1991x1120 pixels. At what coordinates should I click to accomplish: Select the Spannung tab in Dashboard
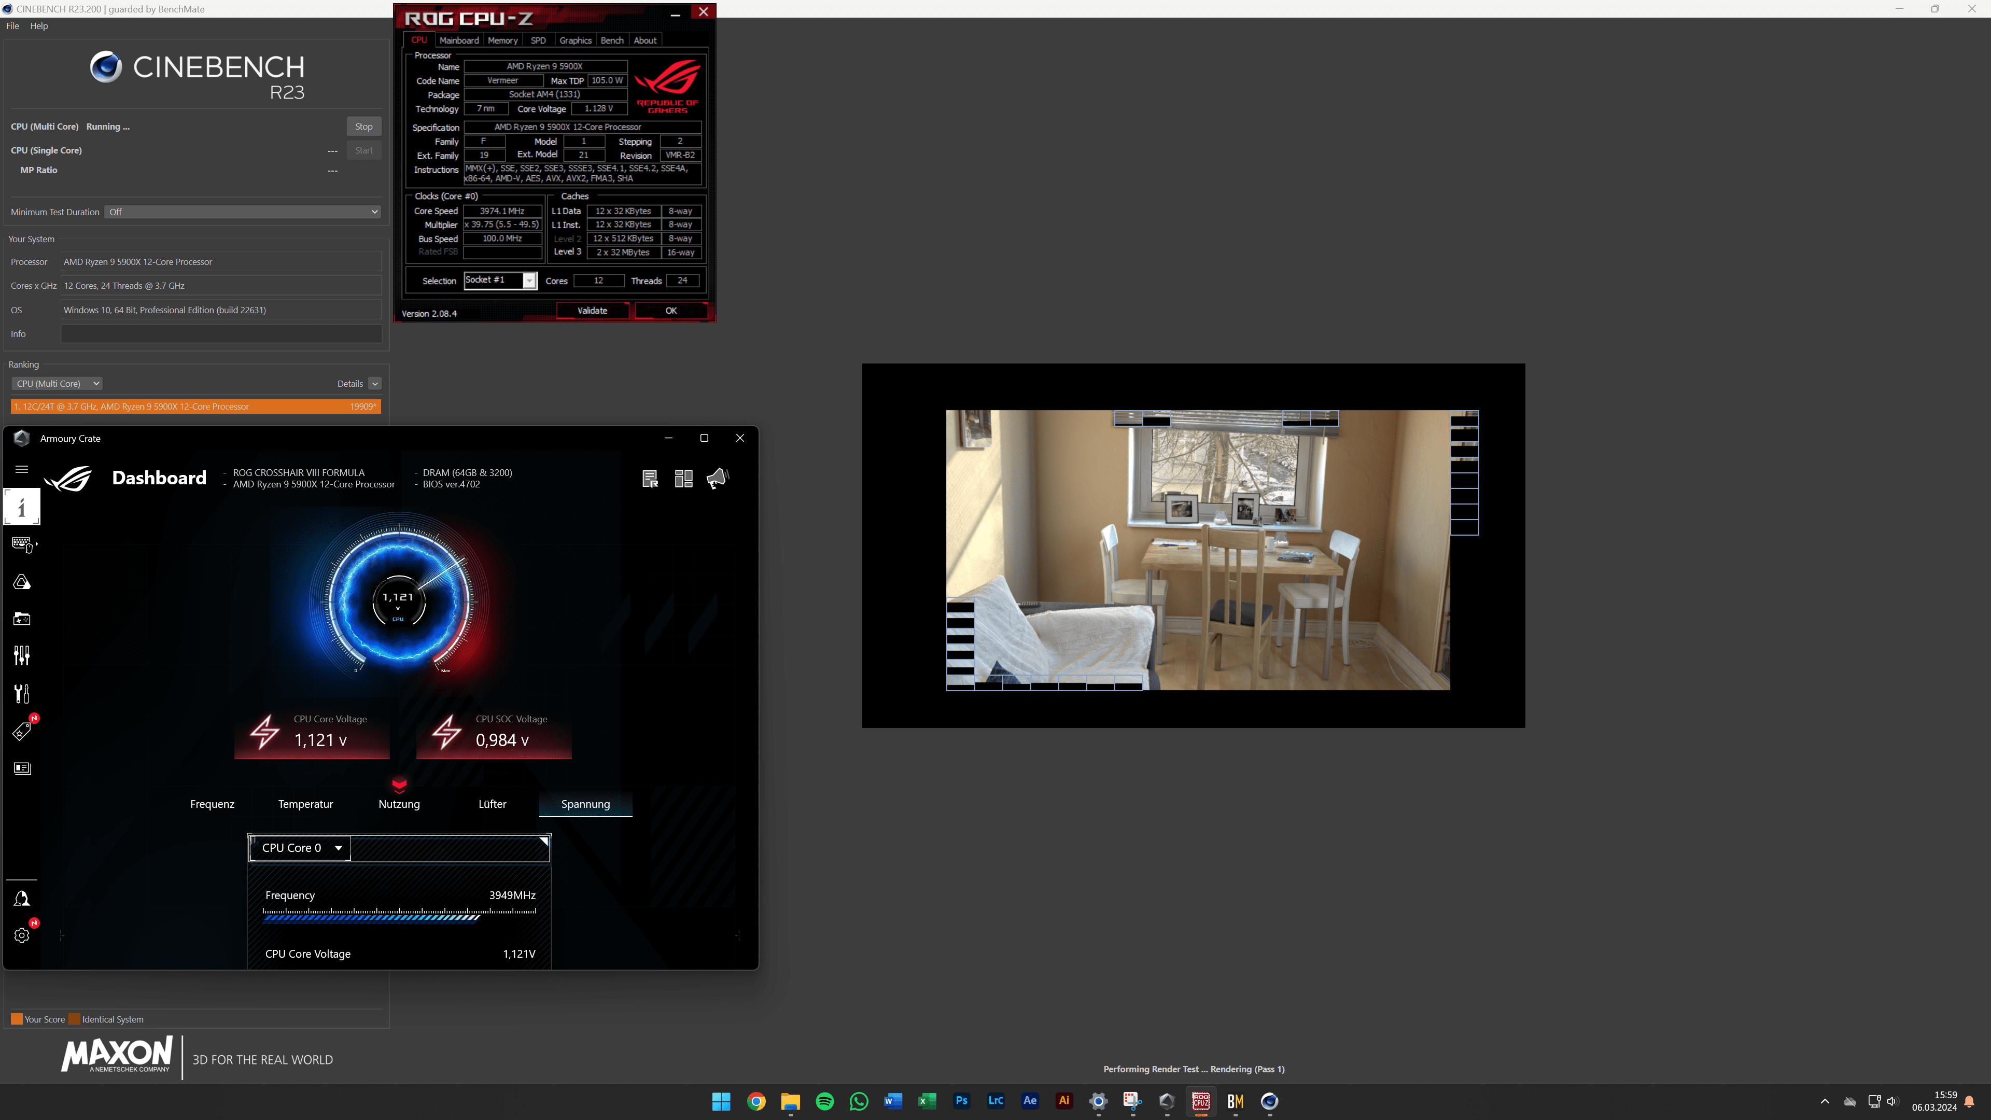coord(585,804)
